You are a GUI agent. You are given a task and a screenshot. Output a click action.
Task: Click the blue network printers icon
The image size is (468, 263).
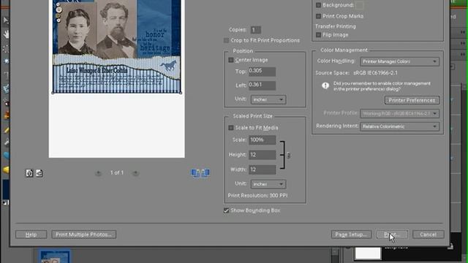click(200, 173)
